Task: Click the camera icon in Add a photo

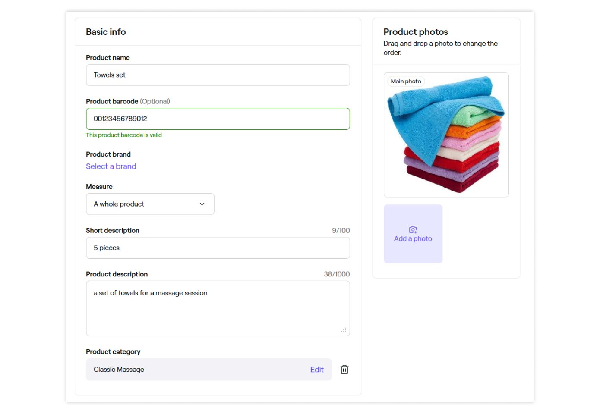Action: 413,230
